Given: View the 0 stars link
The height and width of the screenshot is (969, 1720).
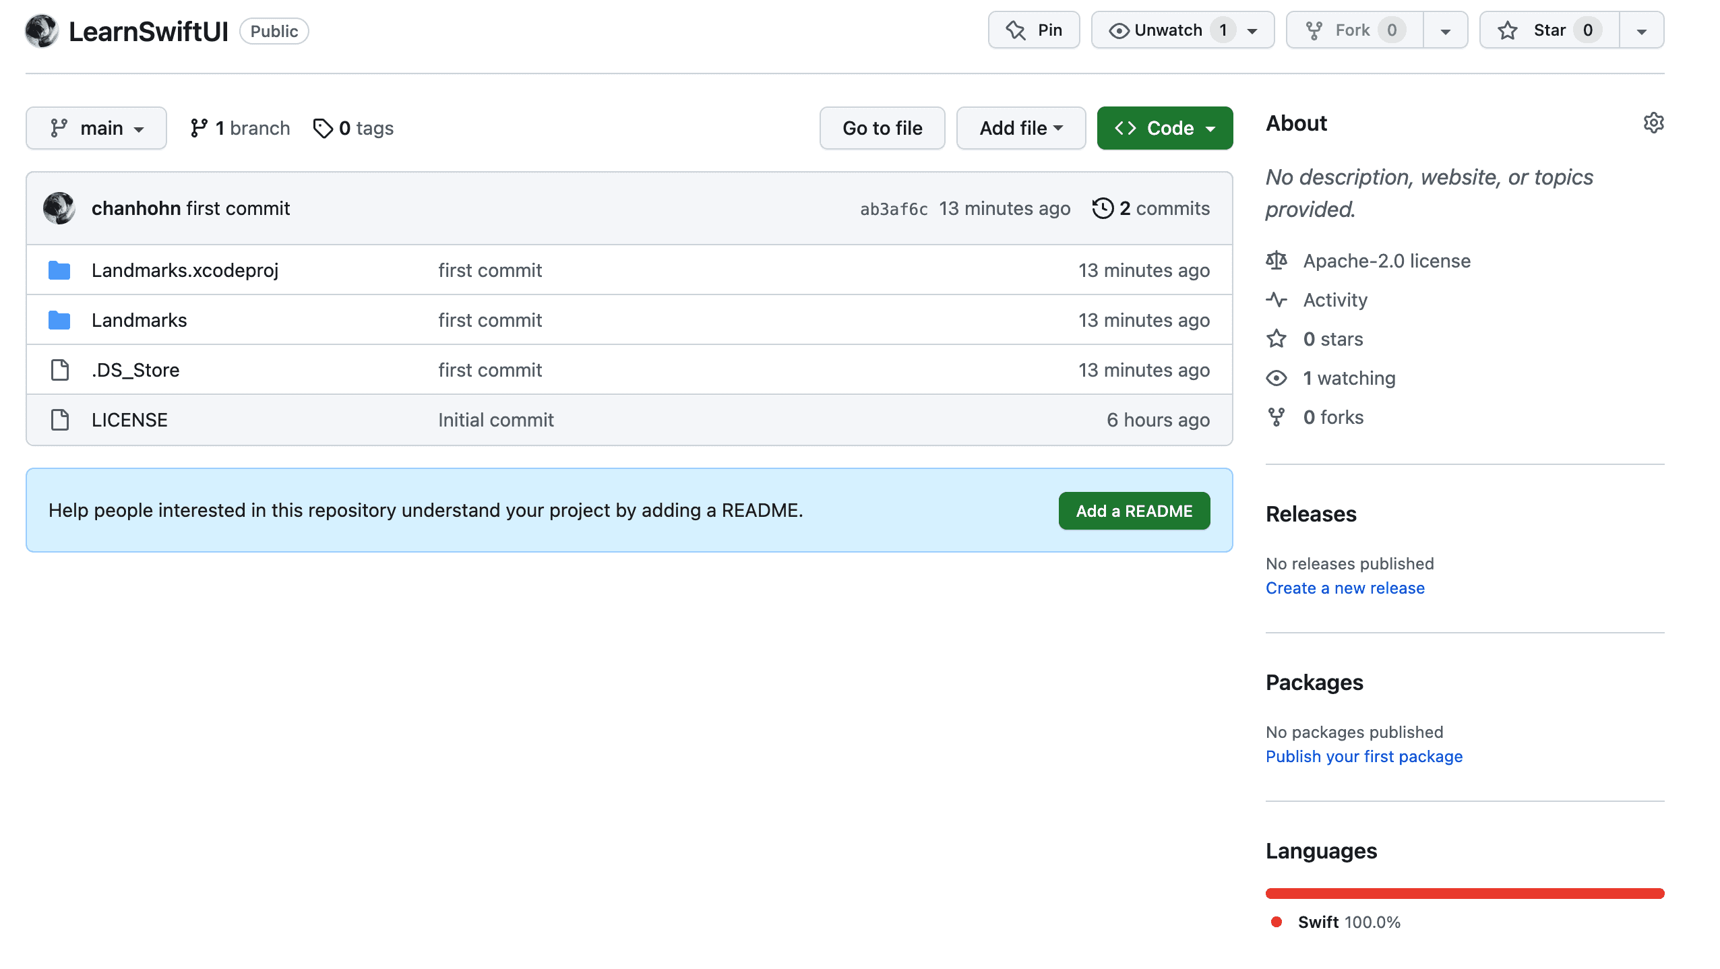Looking at the screenshot, I should tap(1333, 339).
